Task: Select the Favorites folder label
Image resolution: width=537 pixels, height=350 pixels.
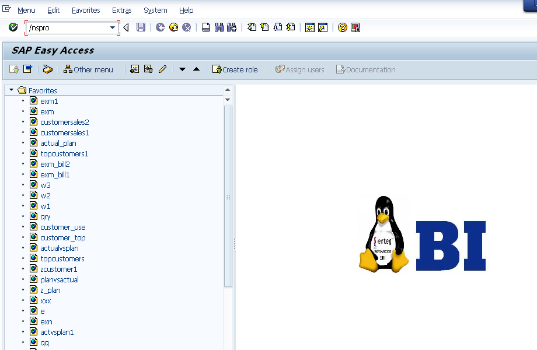Action: (x=43, y=90)
